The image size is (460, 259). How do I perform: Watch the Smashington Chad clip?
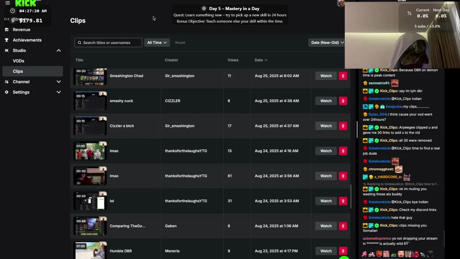pos(326,76)
